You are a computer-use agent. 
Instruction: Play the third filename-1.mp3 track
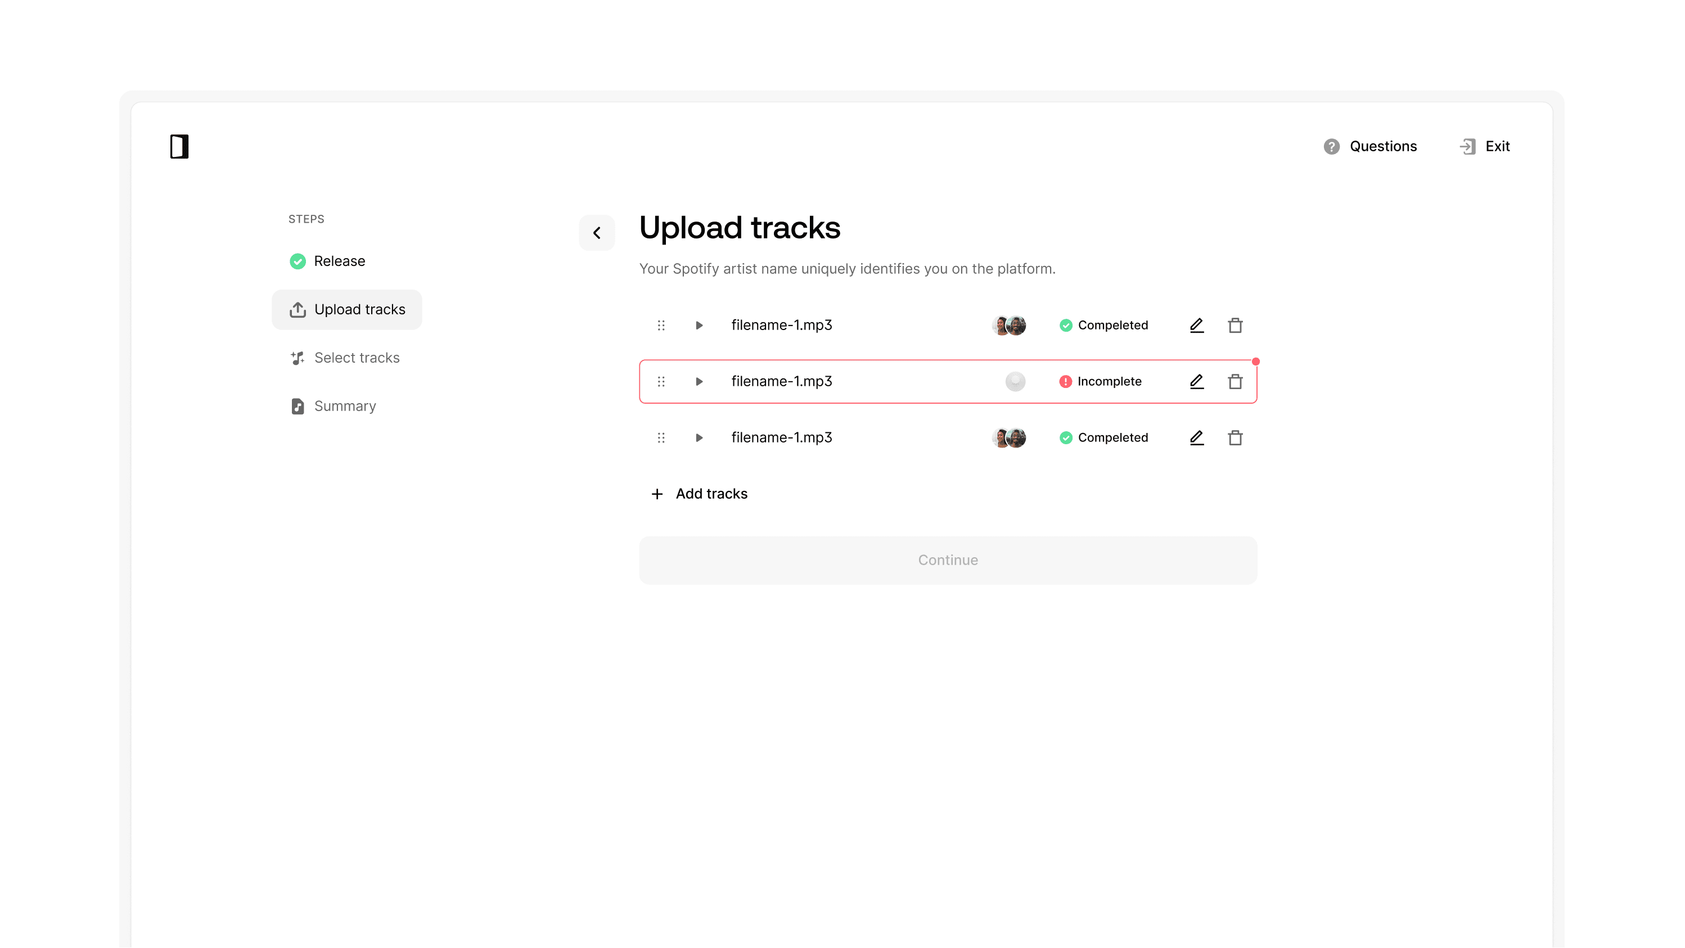click(x=699, y=437)
